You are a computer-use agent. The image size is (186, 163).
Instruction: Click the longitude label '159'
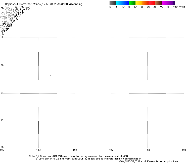point(111,150)
